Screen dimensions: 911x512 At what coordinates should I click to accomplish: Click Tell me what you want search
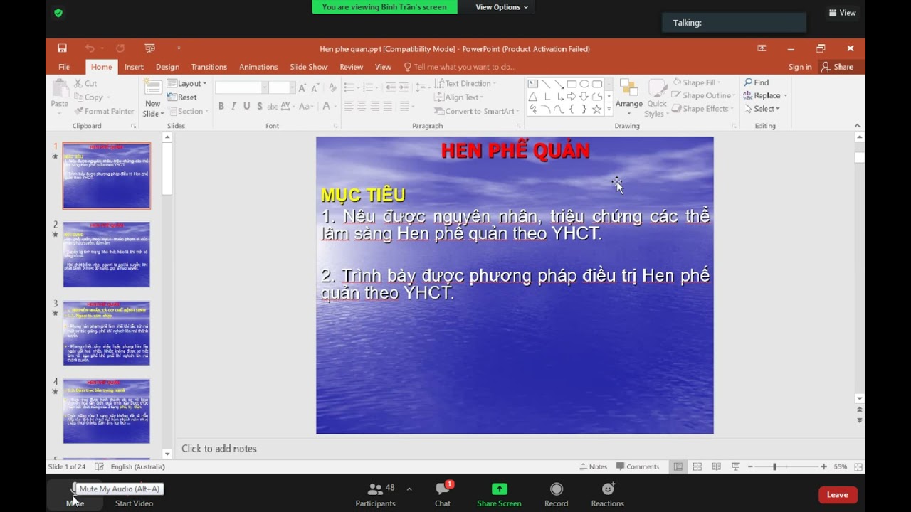[x=460, y=67]
